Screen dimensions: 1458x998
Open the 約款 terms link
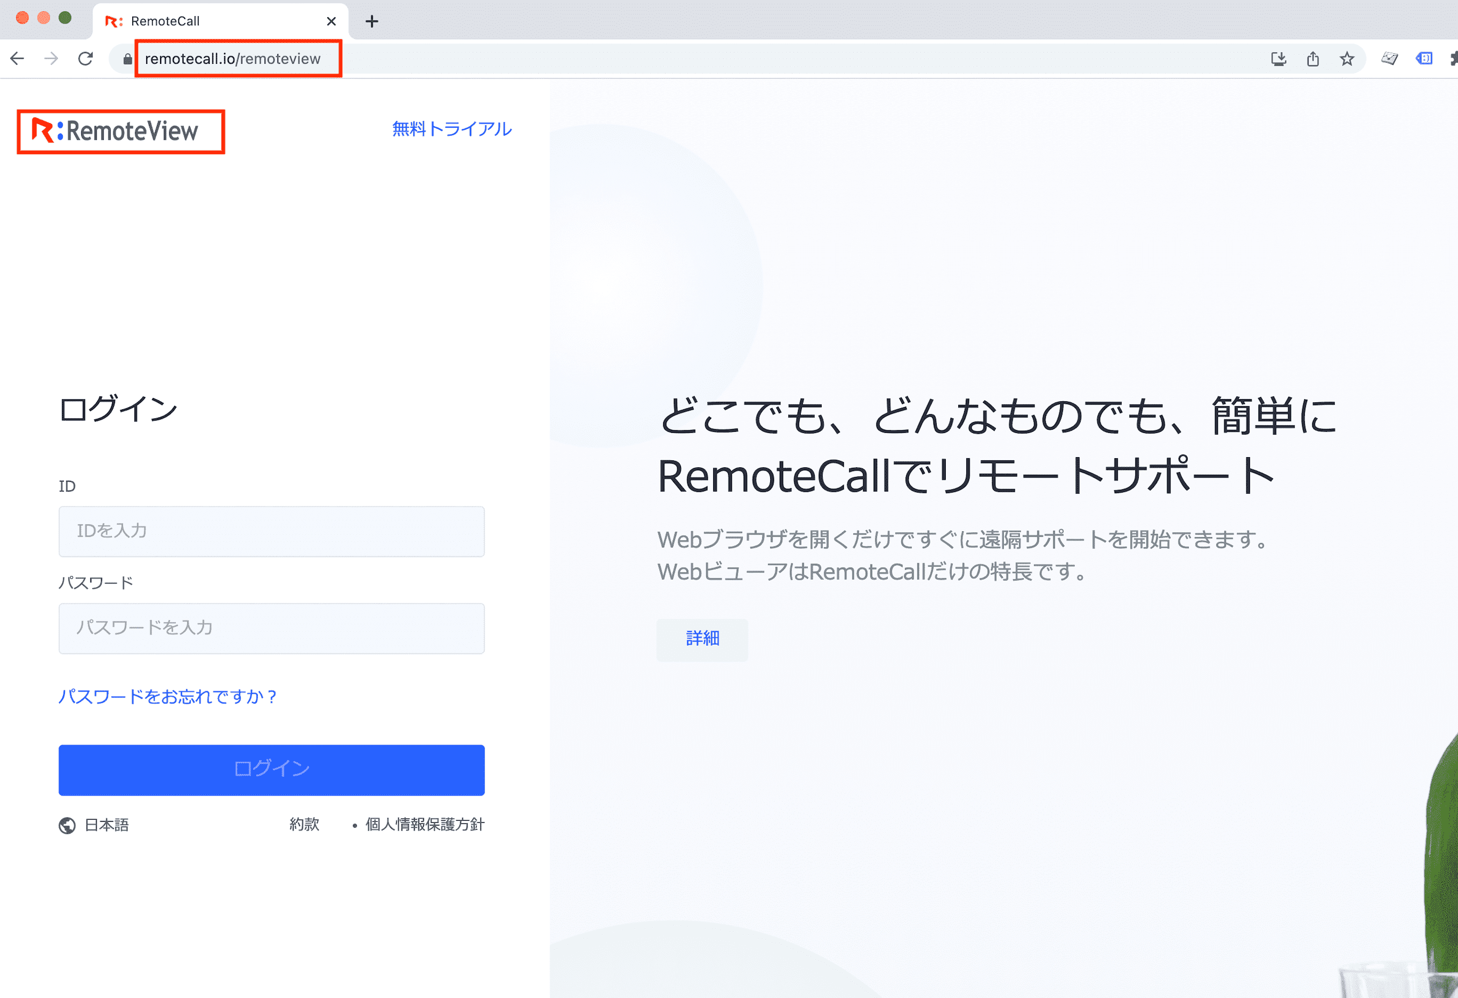304,825
